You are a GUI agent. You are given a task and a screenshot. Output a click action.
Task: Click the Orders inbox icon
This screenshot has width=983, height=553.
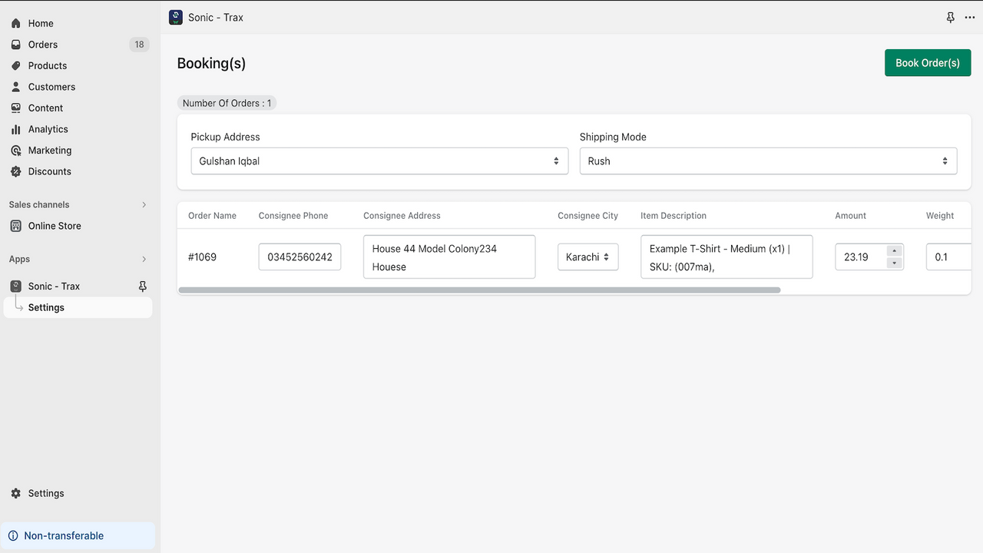tap(15, 45)
